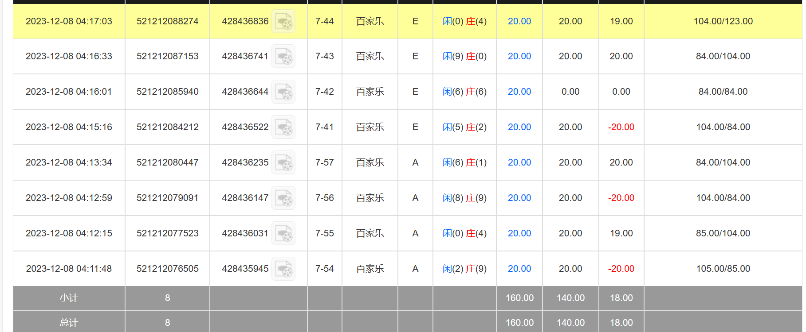
Task: Click 百家乐 game type in 7-43 row
Action: (370, 56)
